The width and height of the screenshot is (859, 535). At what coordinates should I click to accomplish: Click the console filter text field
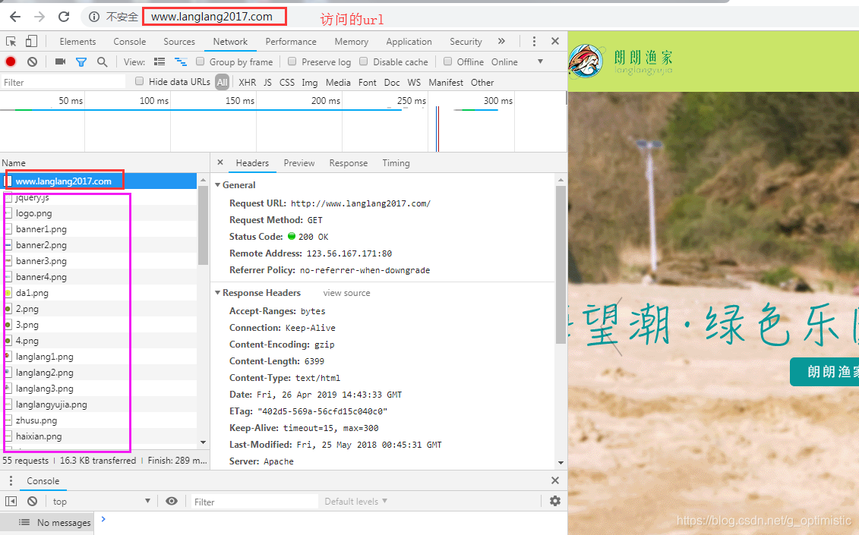point(254,502)
